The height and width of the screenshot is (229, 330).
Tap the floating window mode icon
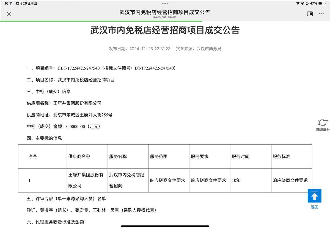click(310, 14)
